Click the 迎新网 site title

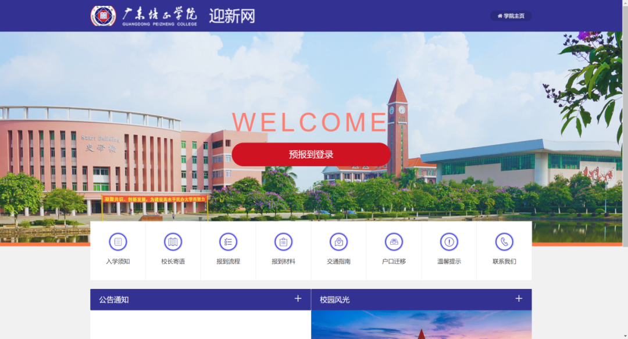(231, 16)
